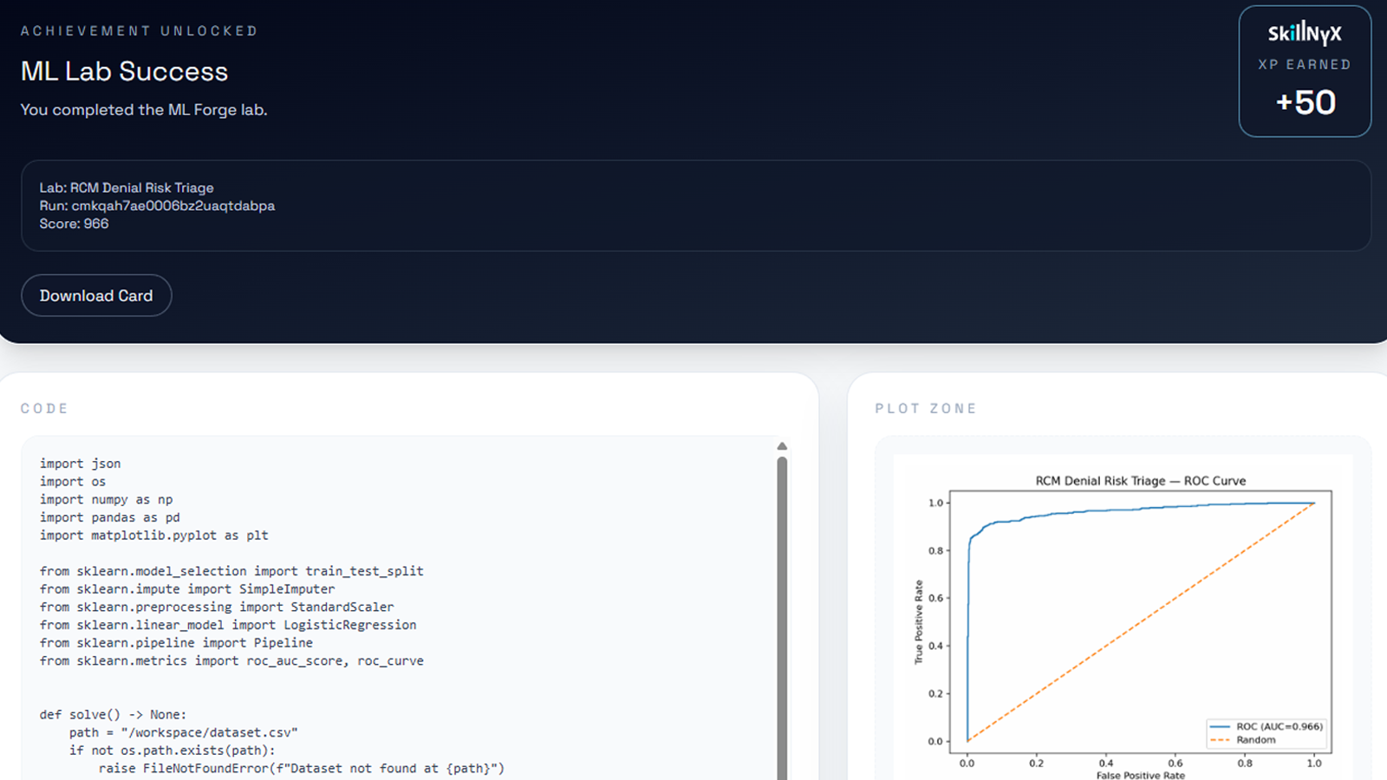Toggle the Random legend entry
This screenshot has height=780, width=1387.
(x=1255, y=741)
